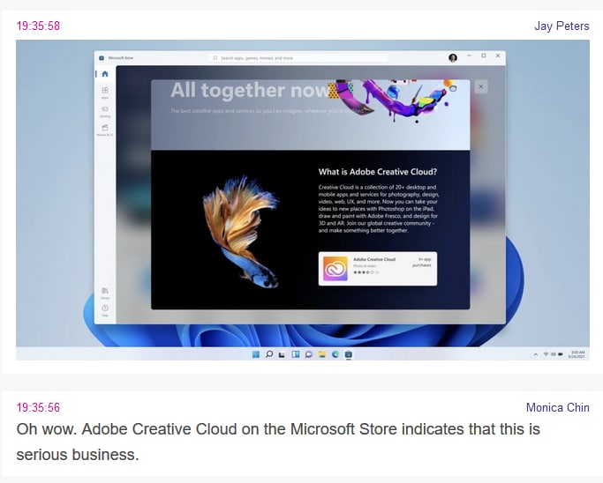Click the 19:35:58 timestamp
Viewport: 603px width, 483px height.
click(x=38, y=26)
